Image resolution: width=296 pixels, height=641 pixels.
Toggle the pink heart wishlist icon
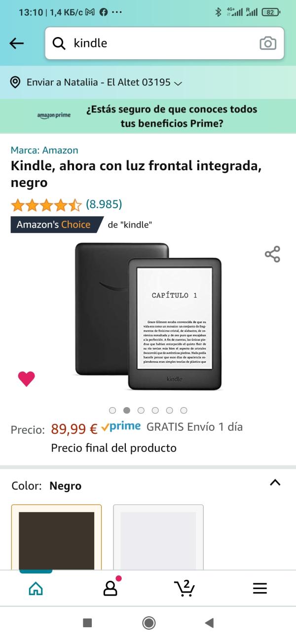pyautogui.click(x=26, y=378)
